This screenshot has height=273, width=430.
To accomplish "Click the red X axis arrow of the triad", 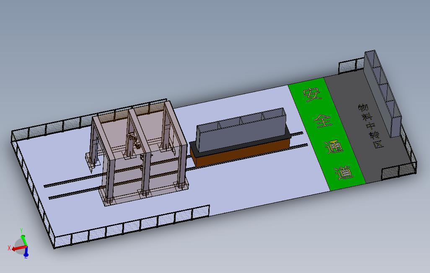I will point(19,248).
